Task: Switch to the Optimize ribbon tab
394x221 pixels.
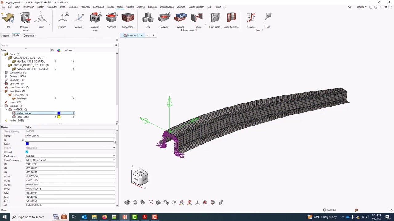Action: point(181,7)
